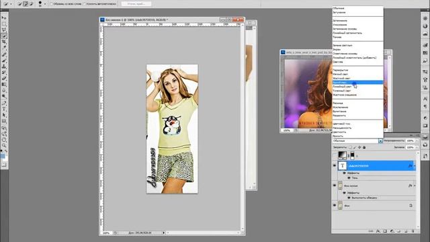Hide the 'Фон копия' layer eye
Image resolution: width=430 pixels, height=242 pixels.
tap(335, 186)
